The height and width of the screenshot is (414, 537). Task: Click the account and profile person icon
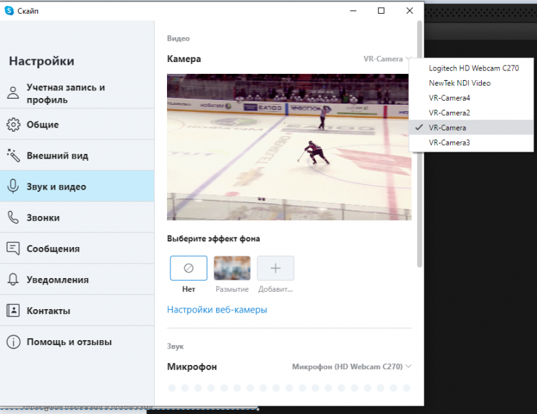point(13,92)
